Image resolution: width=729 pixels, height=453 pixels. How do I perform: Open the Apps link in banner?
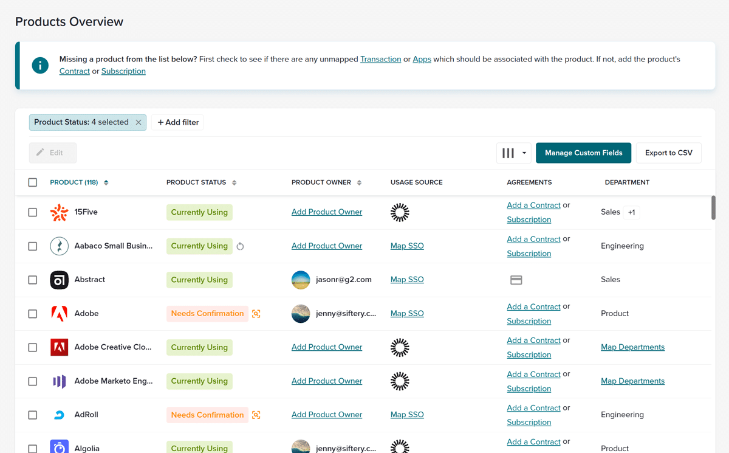(422, 59)
